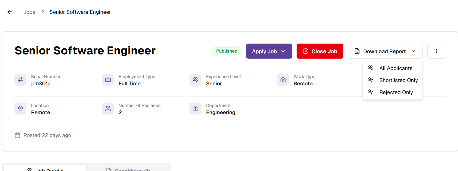Viewport: 458px width, 171px height.
Task: Click the Location pin icon
Action: (x=20, y=109)
